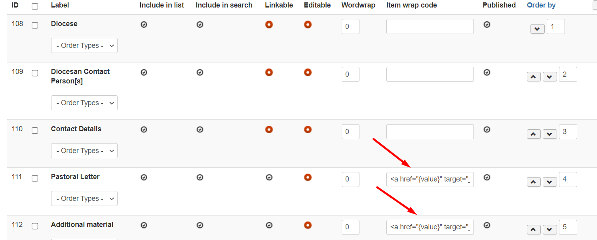The height and width of the screenshot is (240, 597).
Task: Click the Label column header
Action: click(60, 5)
